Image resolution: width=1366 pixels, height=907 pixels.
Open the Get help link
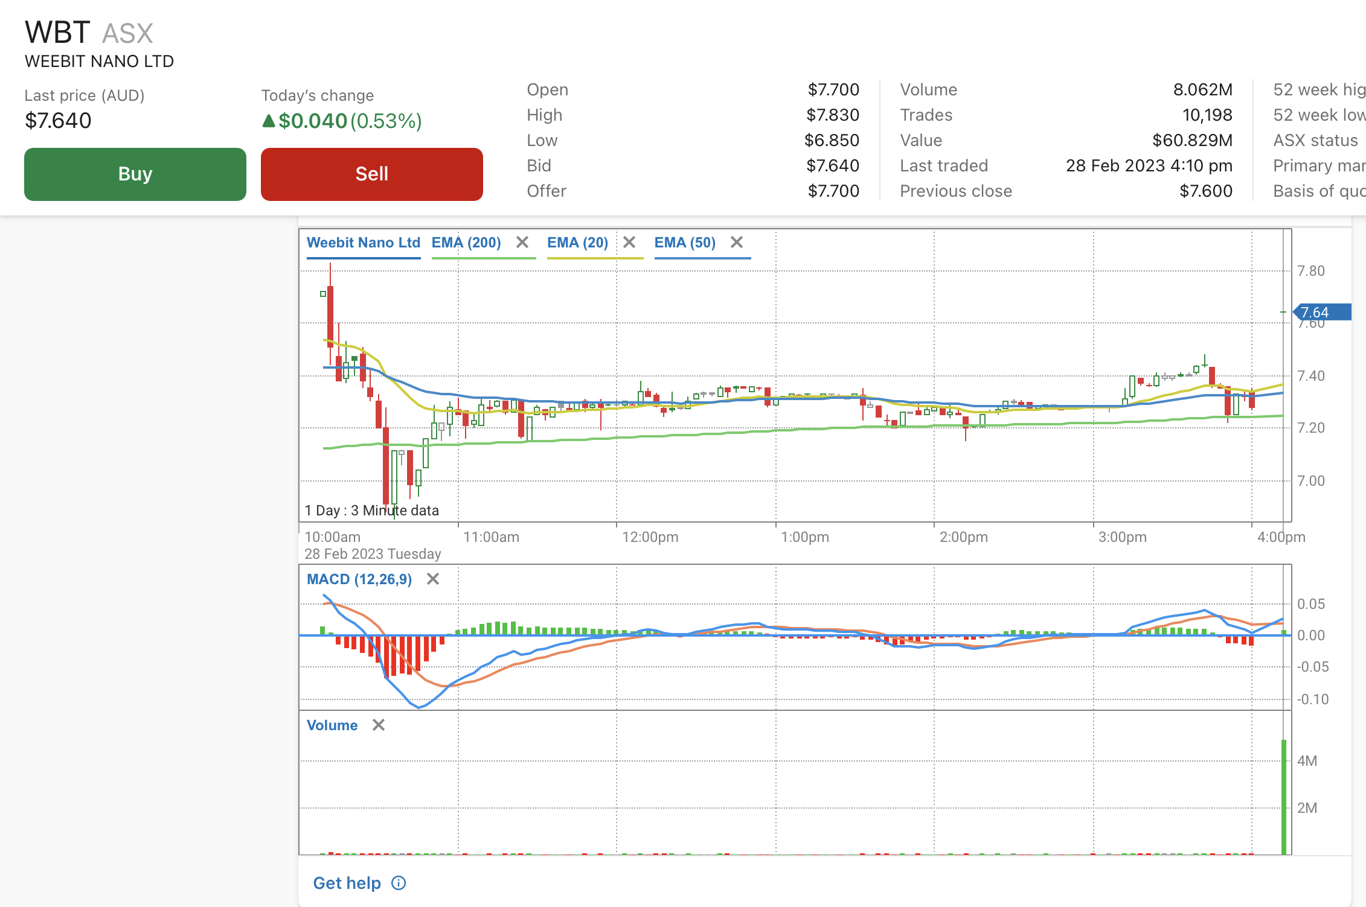(x=347, y=883)
